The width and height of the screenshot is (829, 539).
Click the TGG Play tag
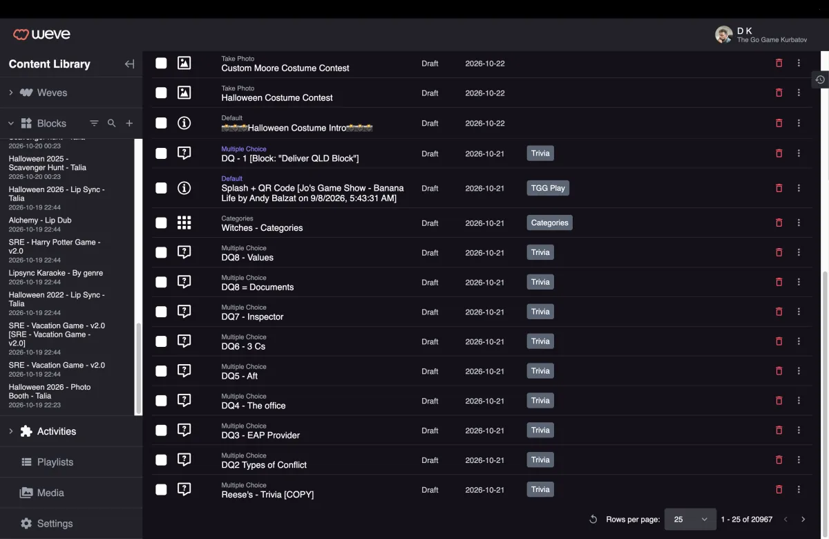click(x=548, y=188)
